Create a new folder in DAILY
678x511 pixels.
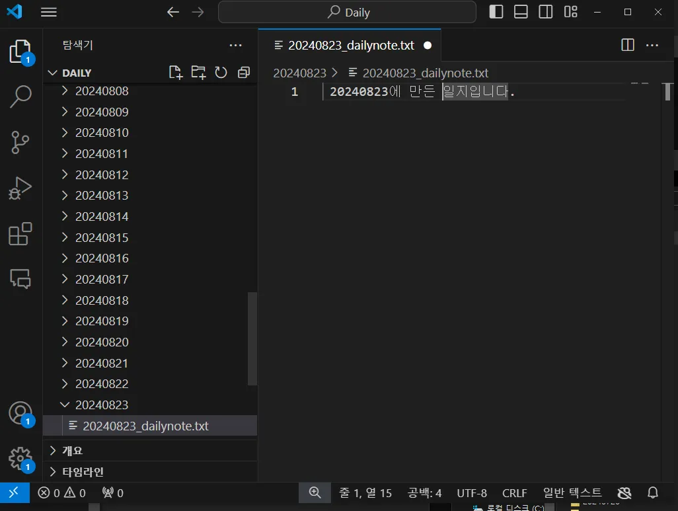pos(198,72)
